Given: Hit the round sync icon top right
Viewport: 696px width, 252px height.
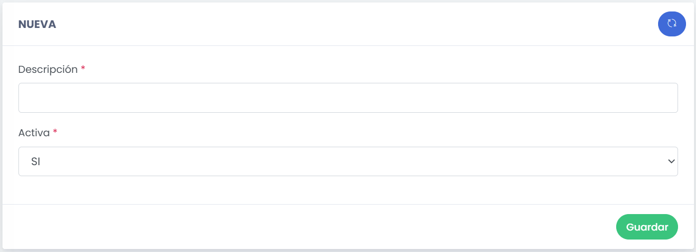Looking at the screenshot, I should click(x=672, y=23).
